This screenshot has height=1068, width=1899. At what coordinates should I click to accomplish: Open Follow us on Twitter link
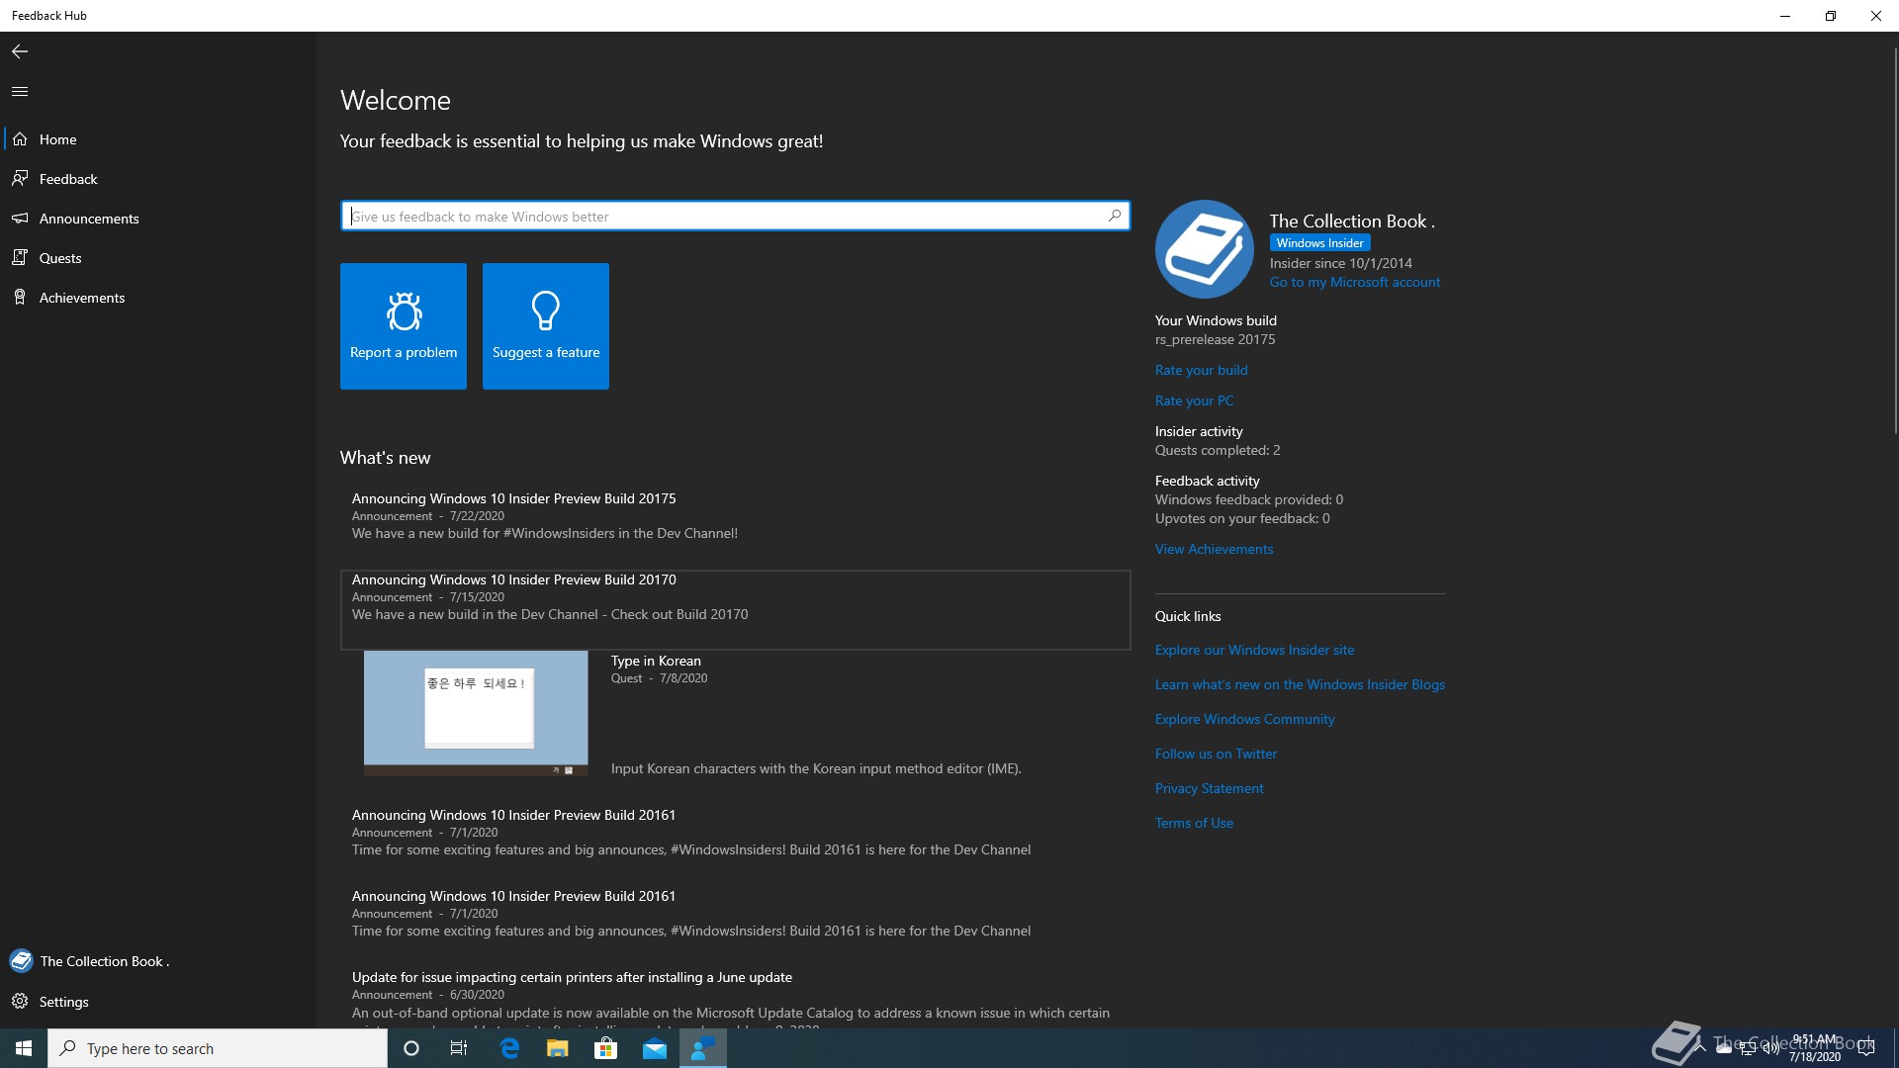(1217, 754)
